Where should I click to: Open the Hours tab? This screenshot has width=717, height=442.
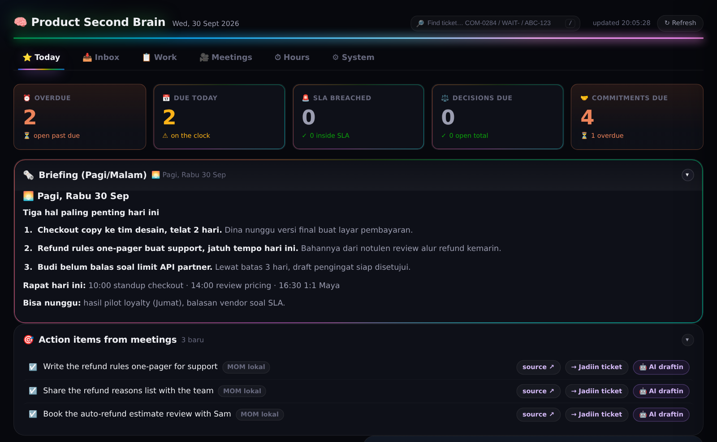(x=292, y=57)
